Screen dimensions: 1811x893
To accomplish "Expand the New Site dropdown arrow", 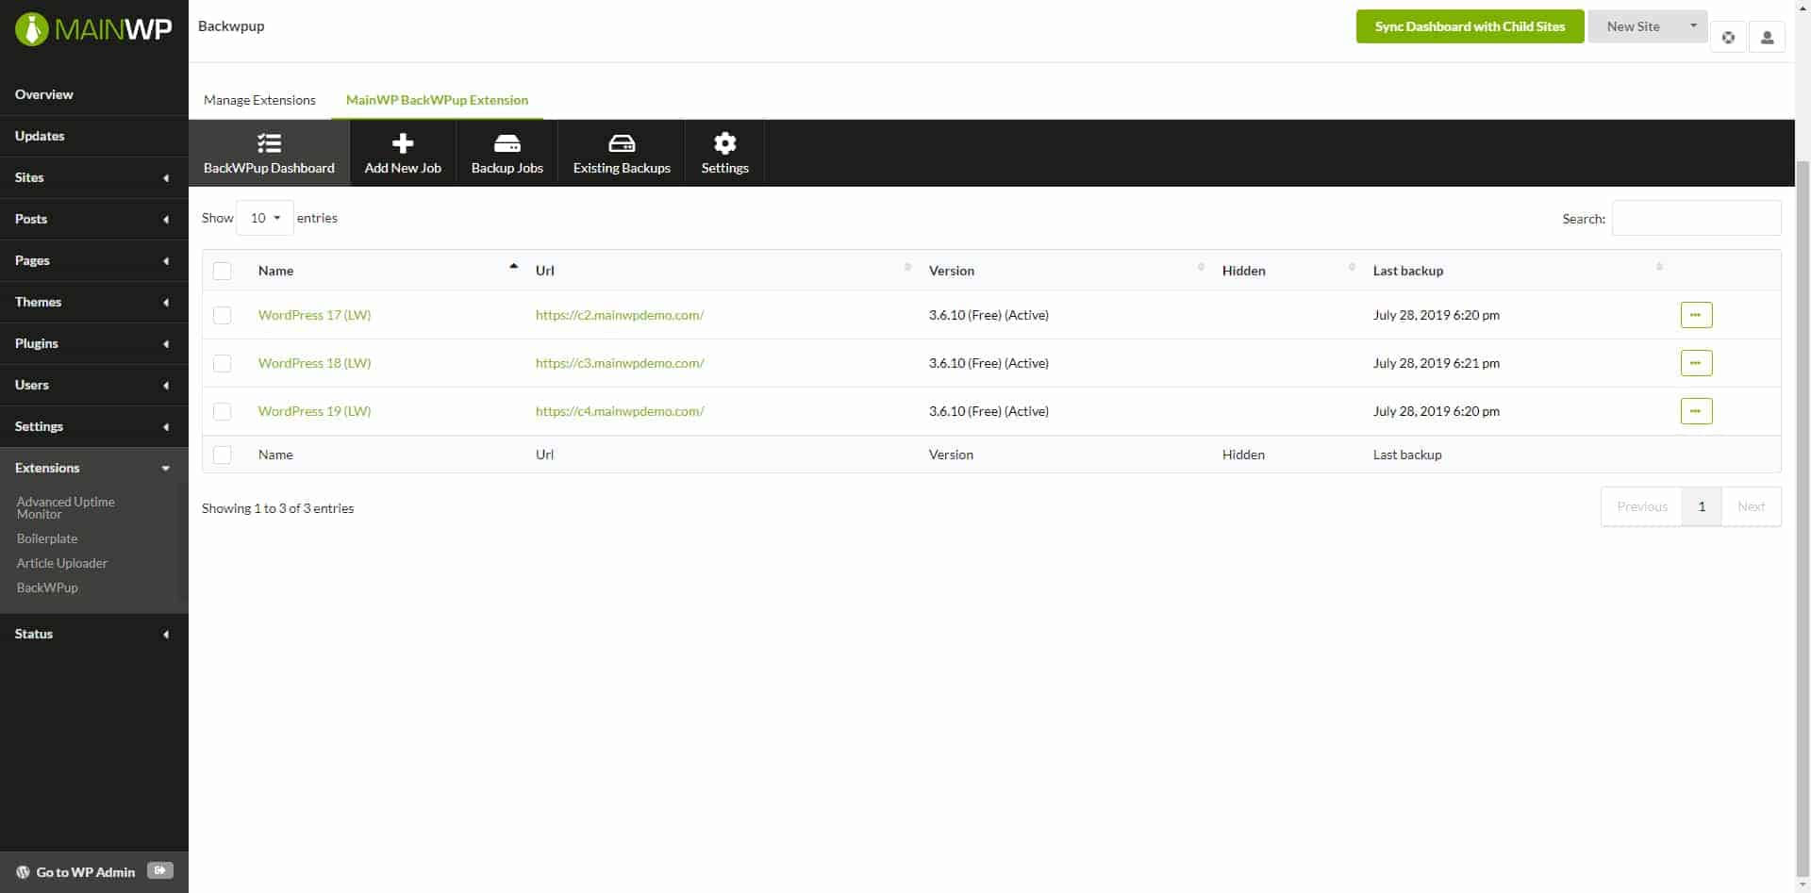I will [1695, 26].
